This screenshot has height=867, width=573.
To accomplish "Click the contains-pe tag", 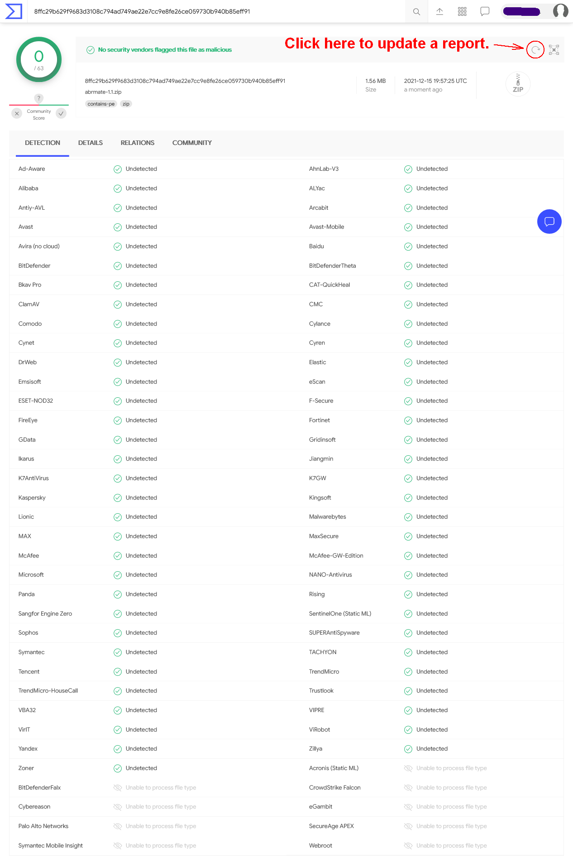I will coord(101,104).
